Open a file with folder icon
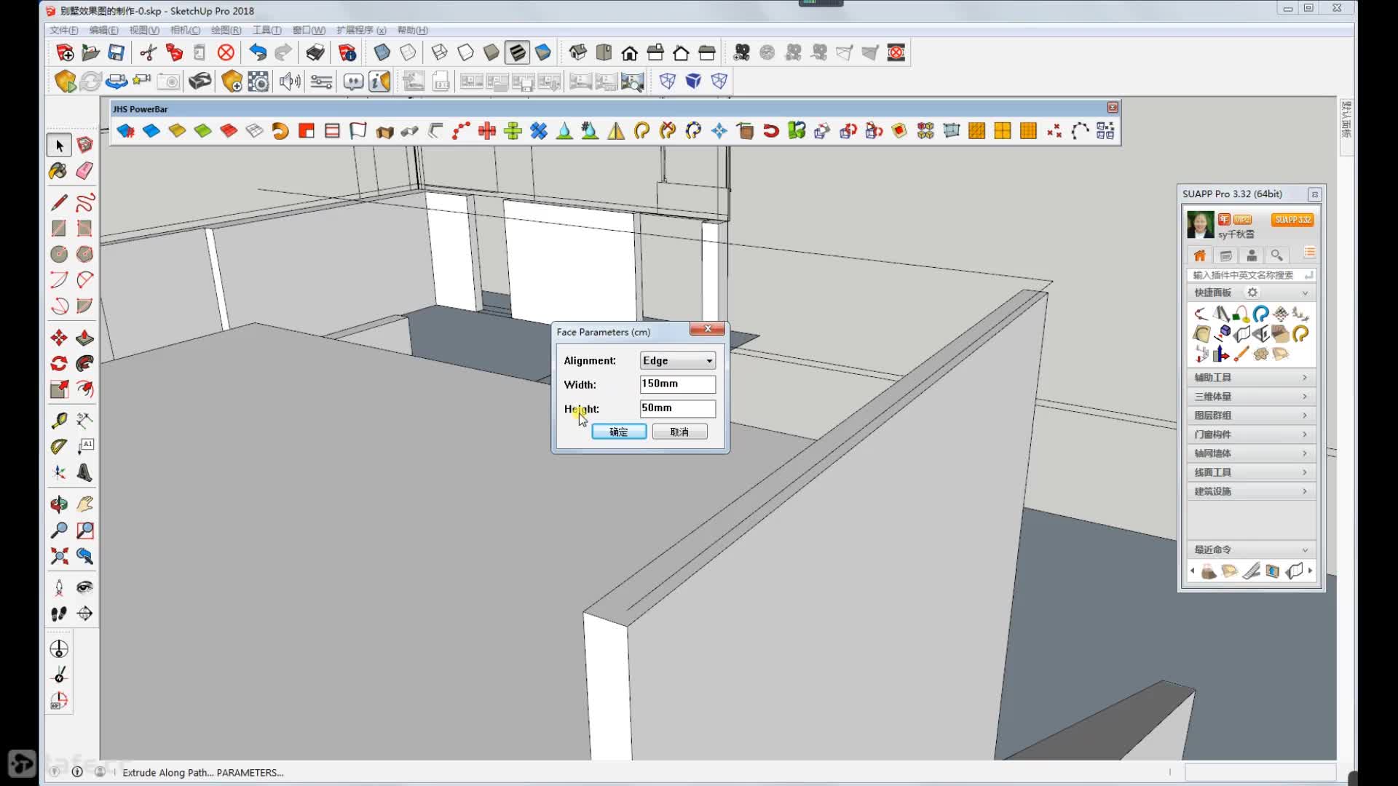The height and width of the screenshot is (786, 1398). pyautogui.click(x=90, y=52)
